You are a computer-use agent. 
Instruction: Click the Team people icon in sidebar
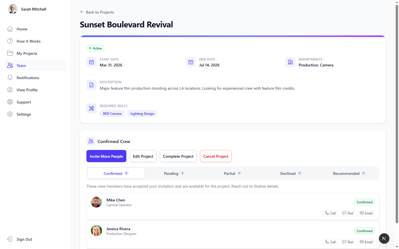pos(10,65)
